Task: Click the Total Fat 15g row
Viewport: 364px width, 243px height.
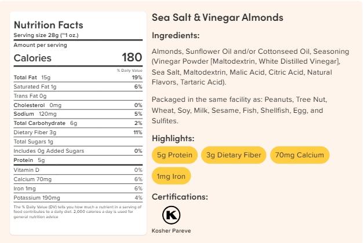Action: tap(78, 77)
